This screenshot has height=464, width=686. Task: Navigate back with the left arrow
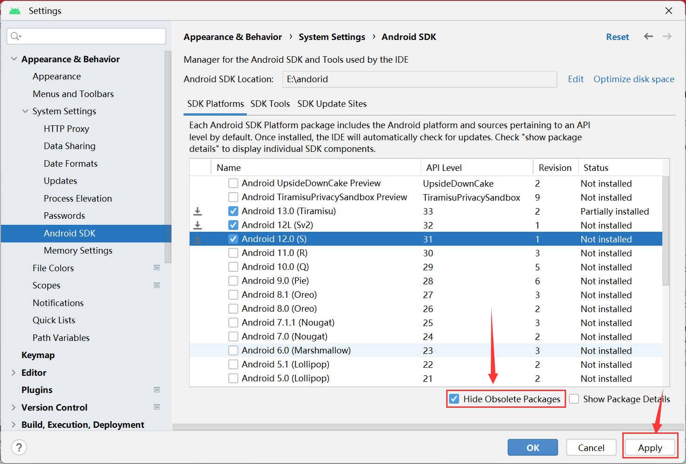click(648, 36)
